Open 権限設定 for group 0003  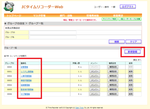tap(113, 80)
